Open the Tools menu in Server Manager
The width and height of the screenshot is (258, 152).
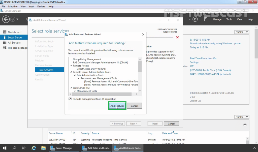[x=229, y=19]
